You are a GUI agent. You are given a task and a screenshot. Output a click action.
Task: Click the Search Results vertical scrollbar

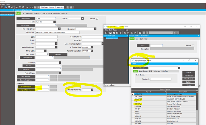tap(197, 108)
